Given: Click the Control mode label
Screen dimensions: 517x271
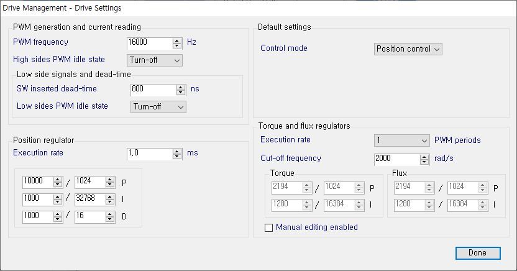Looking at the screenshot, I should (284, 48).
